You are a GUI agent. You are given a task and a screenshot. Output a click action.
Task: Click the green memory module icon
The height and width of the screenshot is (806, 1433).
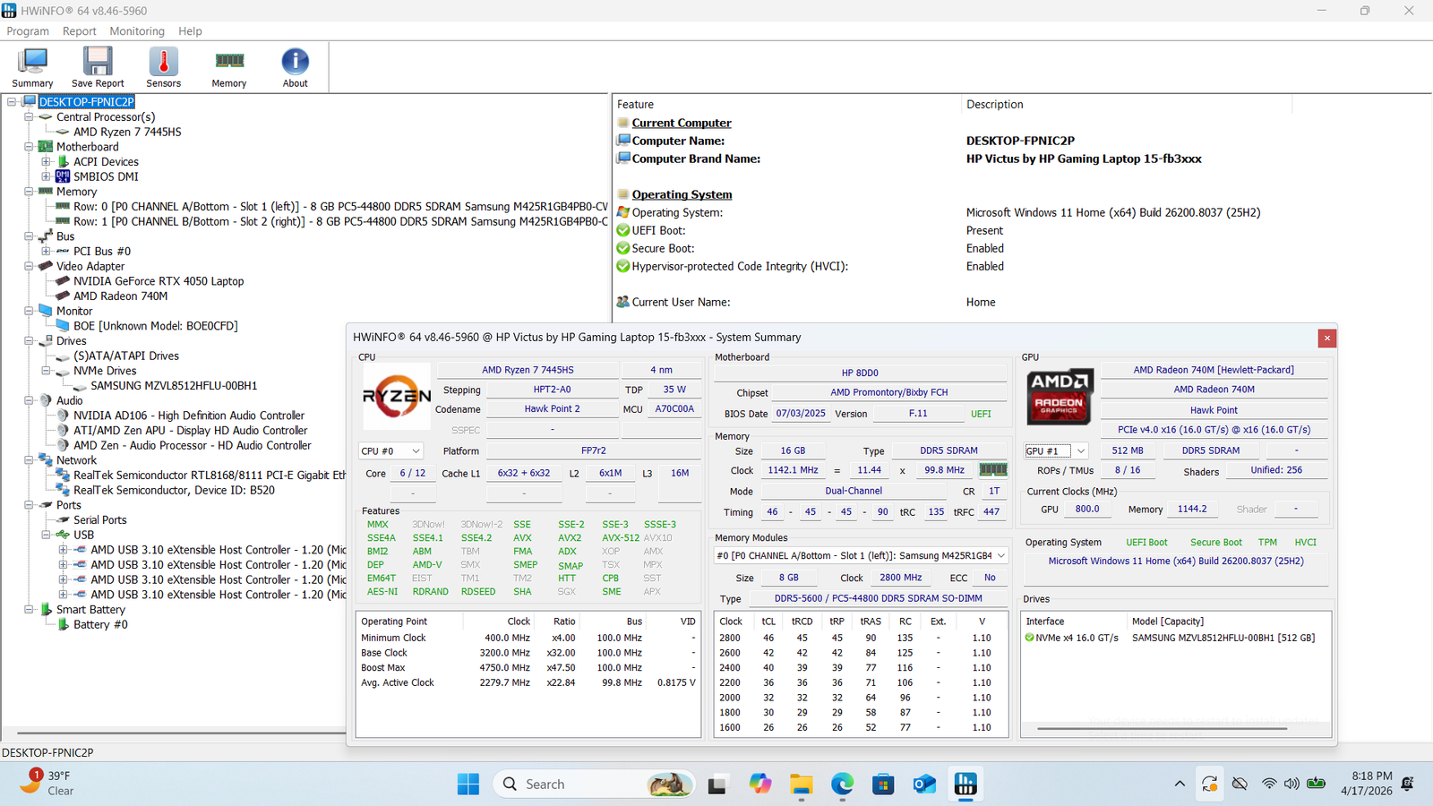992,469
